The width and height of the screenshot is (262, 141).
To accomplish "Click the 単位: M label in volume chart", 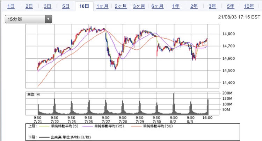I will pos(34,94).
